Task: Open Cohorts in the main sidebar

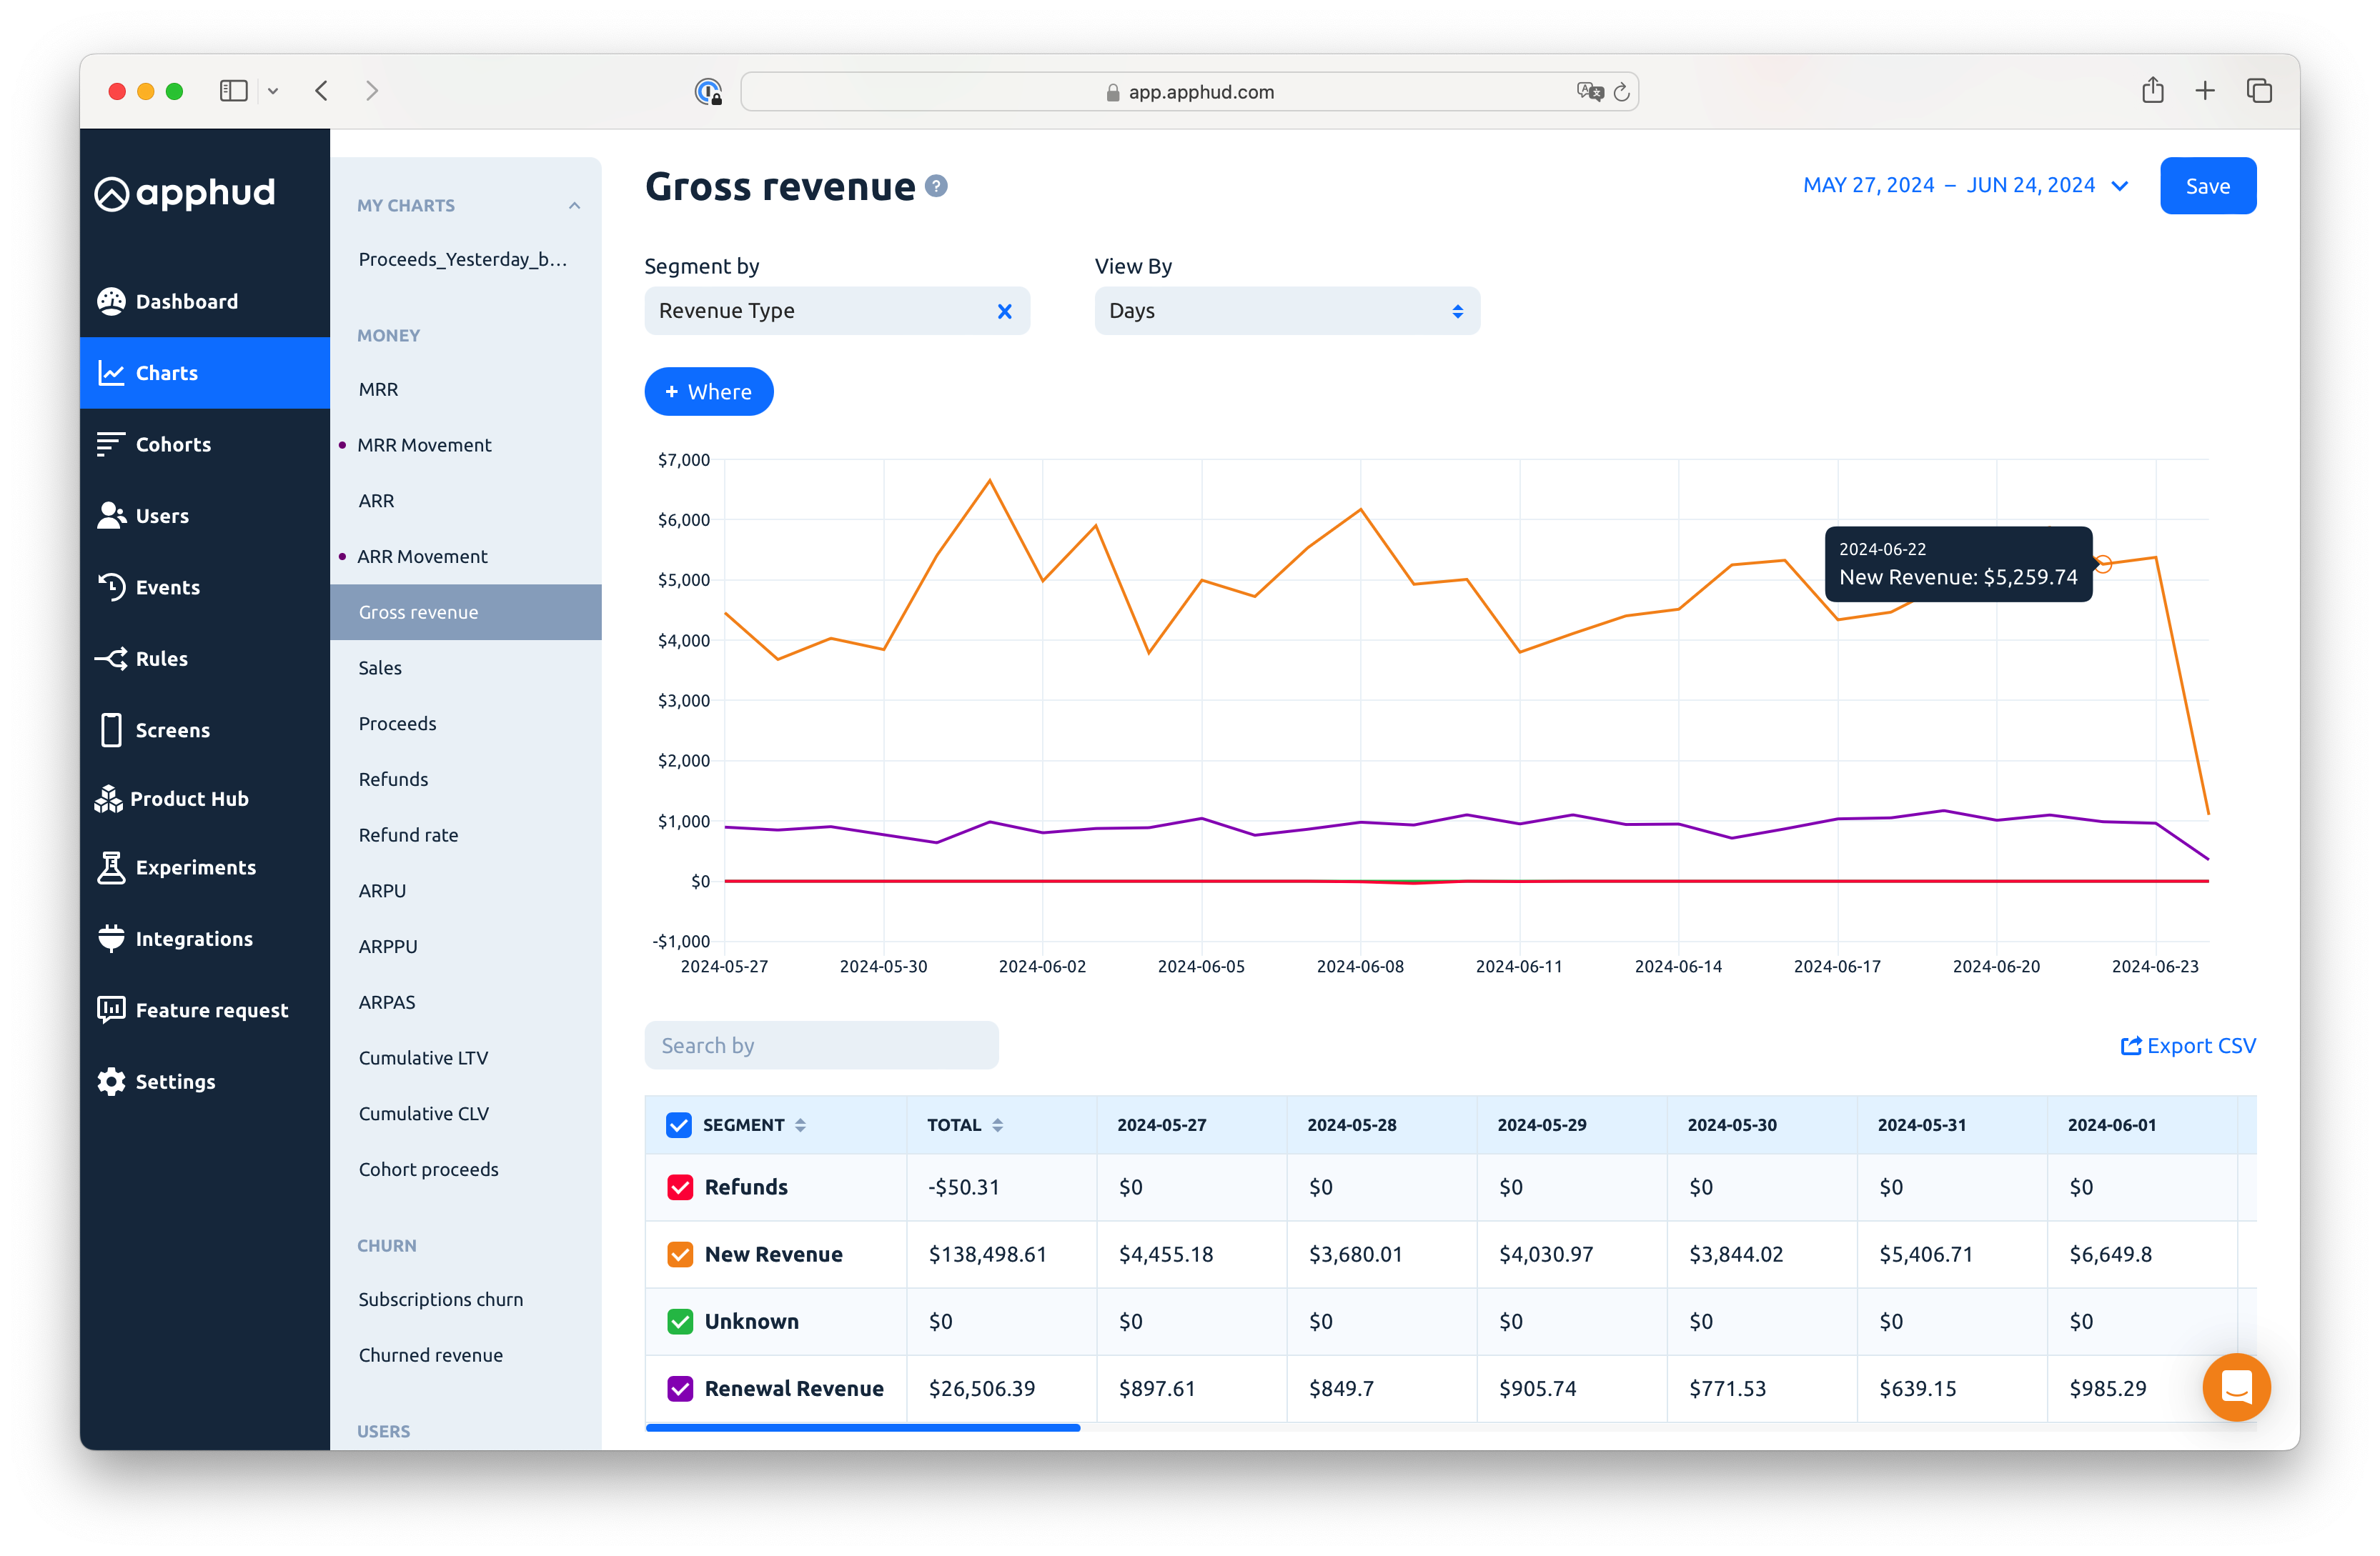Action: [173, 444]
